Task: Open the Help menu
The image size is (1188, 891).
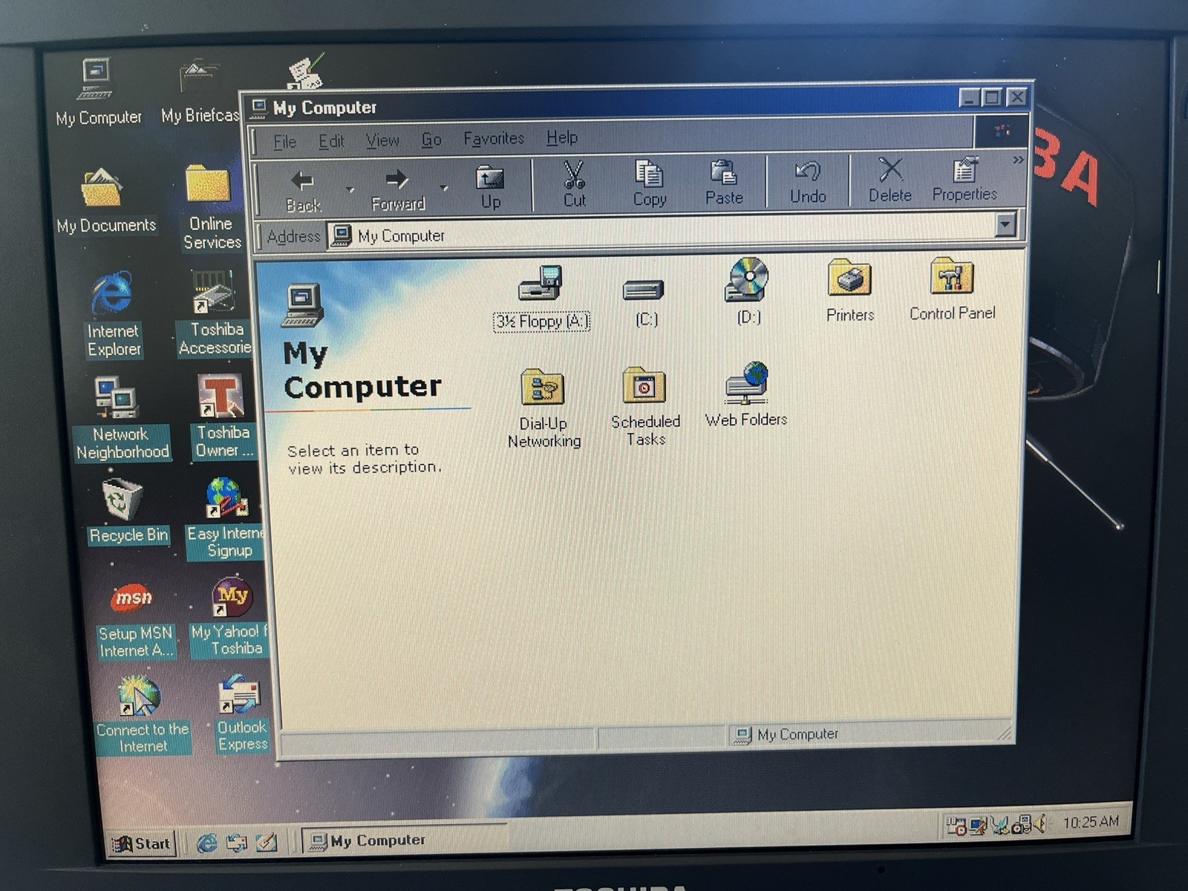Action: point(562,137)
